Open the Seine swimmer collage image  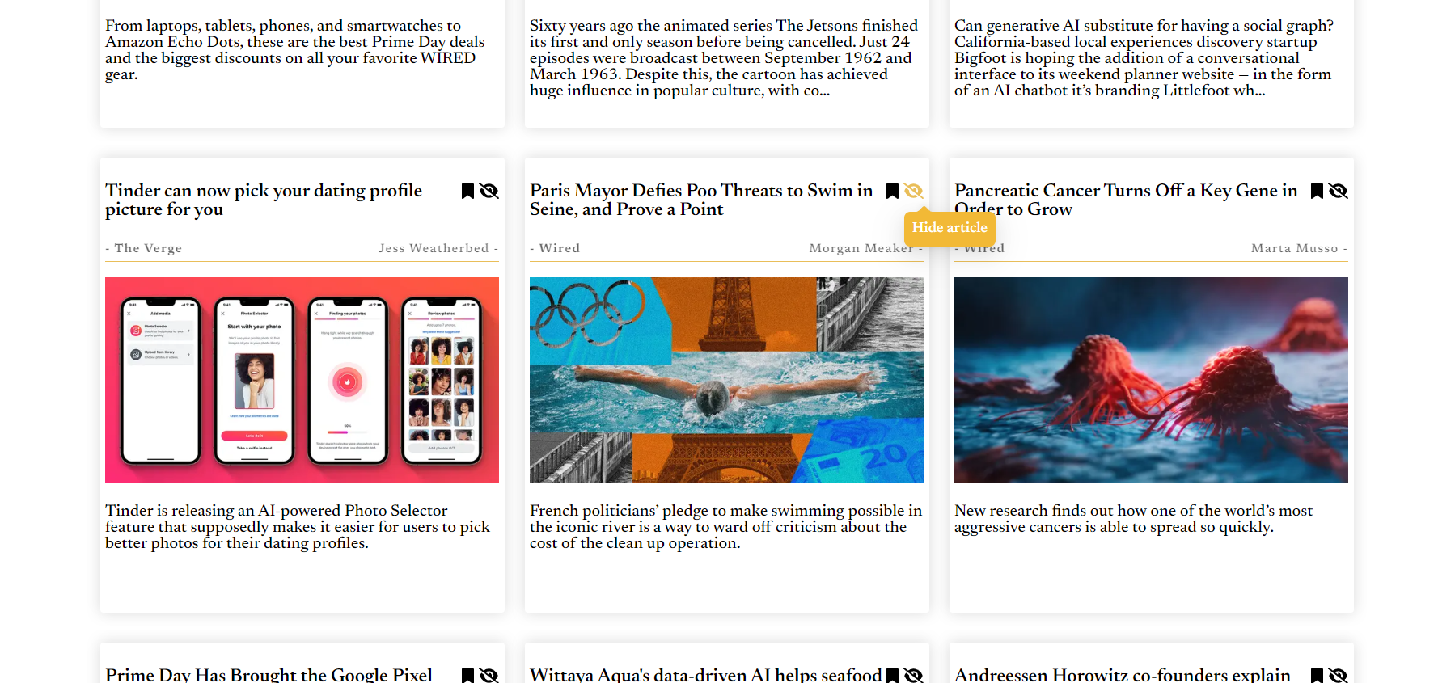pos(726,380)
